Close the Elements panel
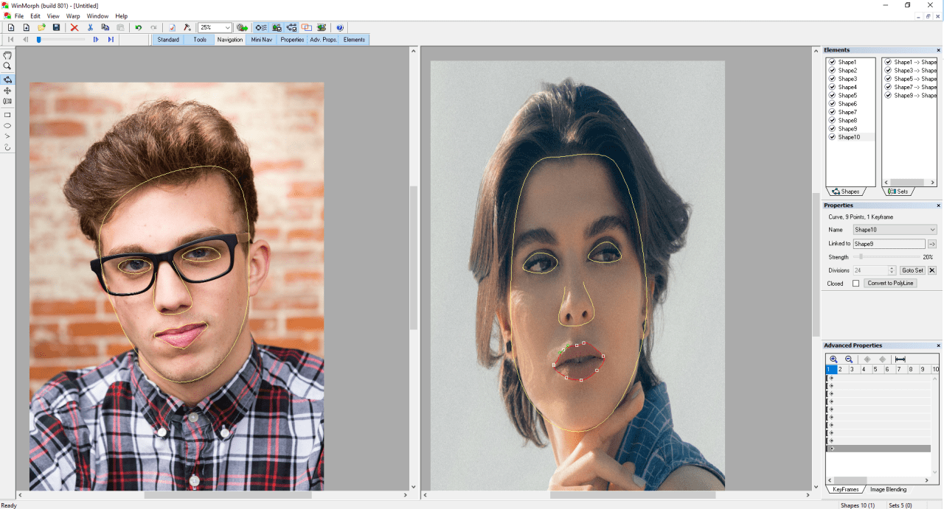The height and width of the screenshot is (509, 944). pyautogui.click(x=939, y=50)
